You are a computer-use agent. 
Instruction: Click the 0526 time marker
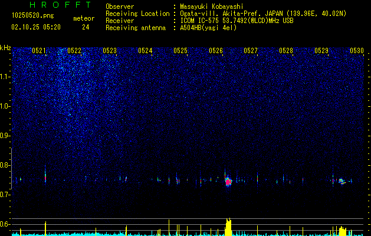(x=216, y=51)
